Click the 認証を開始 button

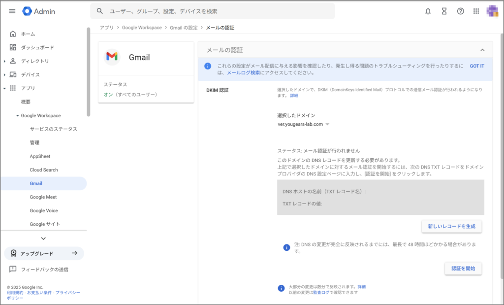click(463, 269)
